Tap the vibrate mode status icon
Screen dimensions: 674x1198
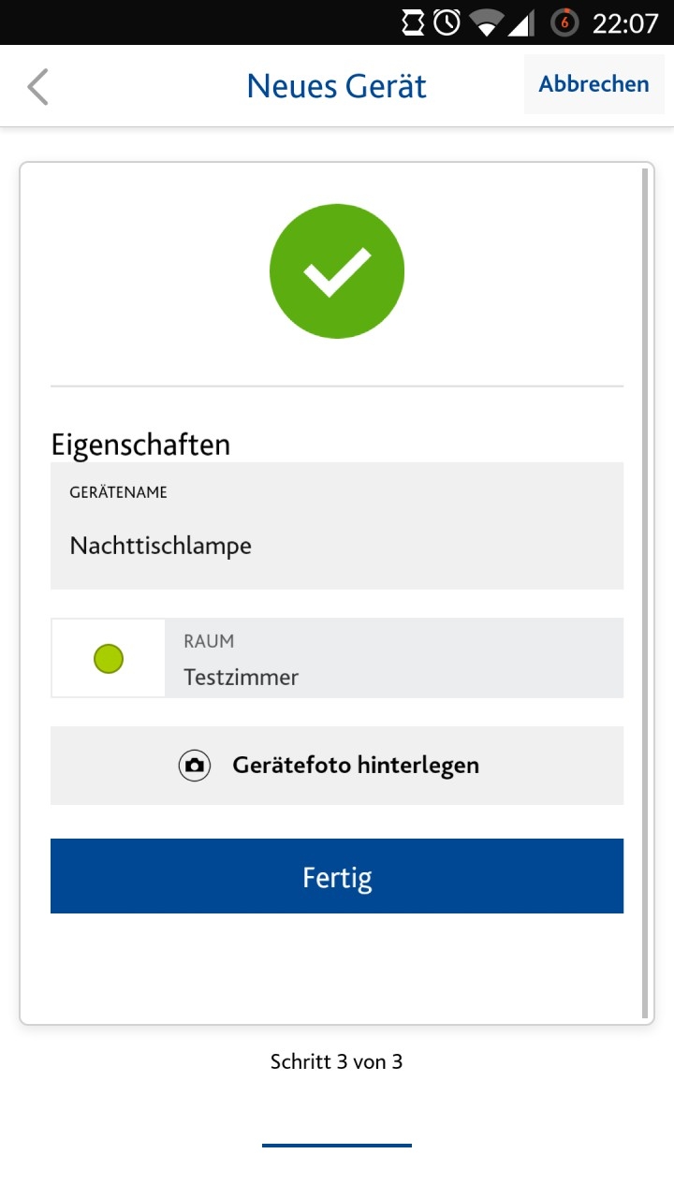pyautogui.click(x=414, y=22)
